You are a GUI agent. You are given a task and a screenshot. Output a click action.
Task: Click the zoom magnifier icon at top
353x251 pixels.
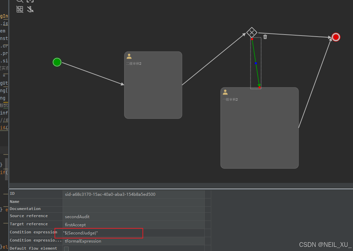[x=20, y=1]
